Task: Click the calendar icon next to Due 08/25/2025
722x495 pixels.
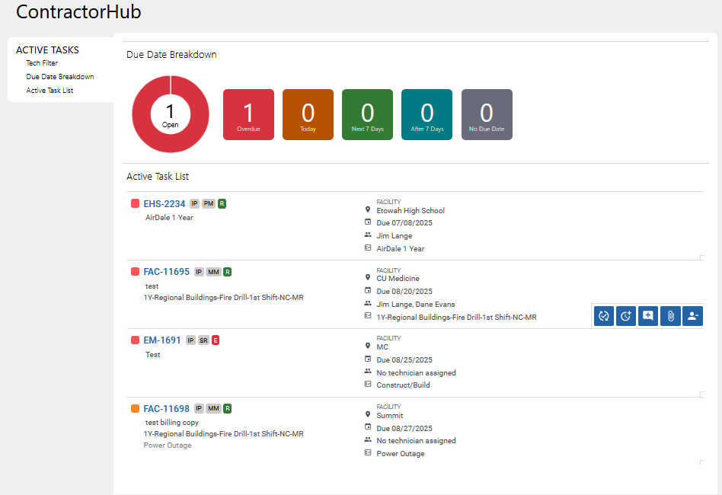Action: tap(368, 359)
